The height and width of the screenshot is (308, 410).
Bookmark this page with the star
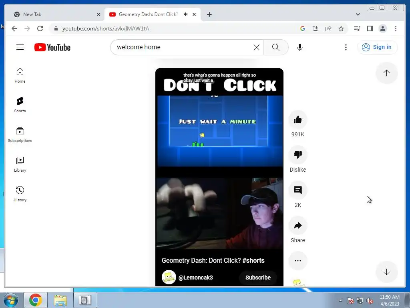point(341,28)
